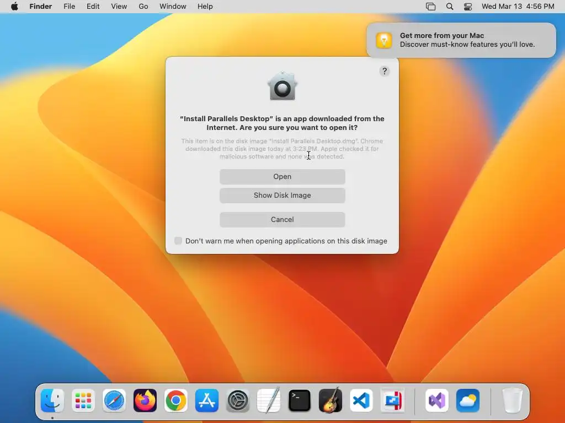Click the Stage Manager menu bar icon
565x423 pixels.
click(x=430, y=7)
